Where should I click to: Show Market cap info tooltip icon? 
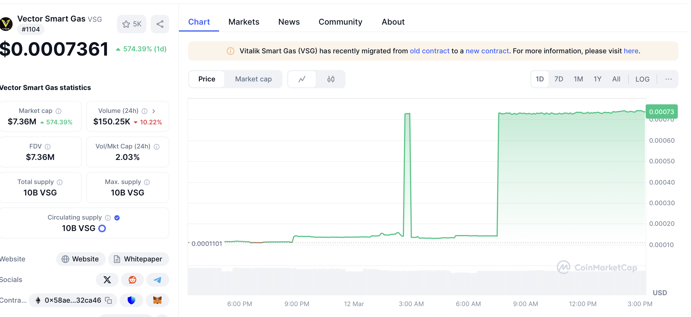click(x=58, y=111)
